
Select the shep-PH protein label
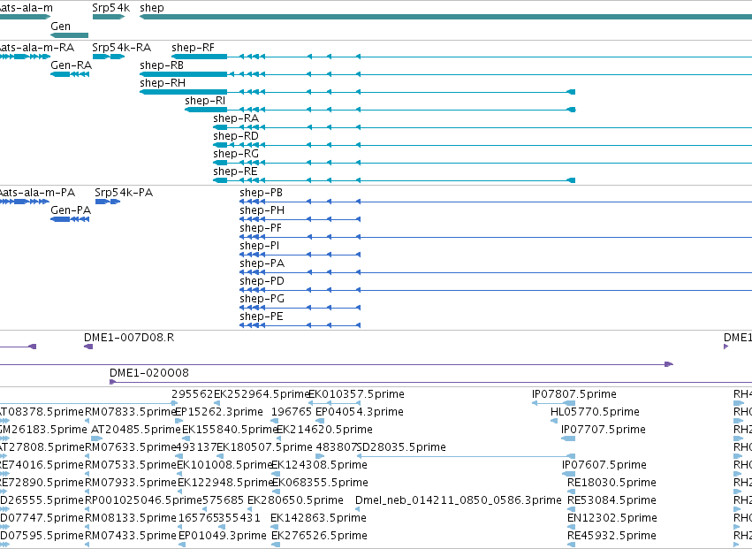click(x=262, y=210)
